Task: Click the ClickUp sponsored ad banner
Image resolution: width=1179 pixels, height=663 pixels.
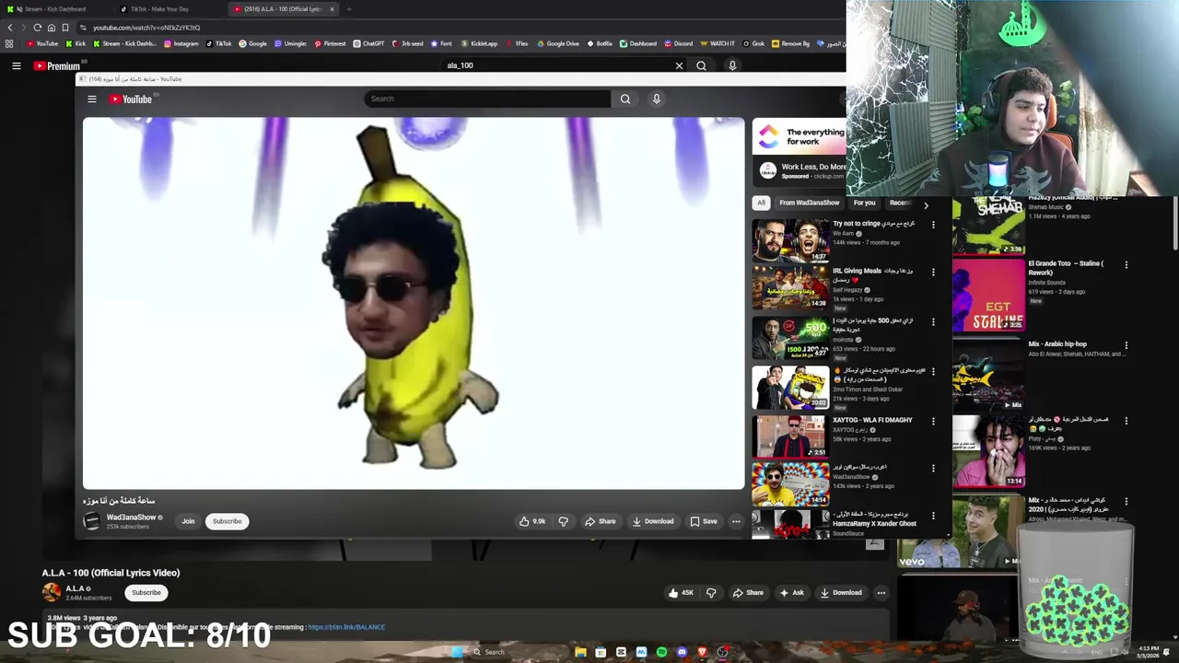Action: pos(800,137)
